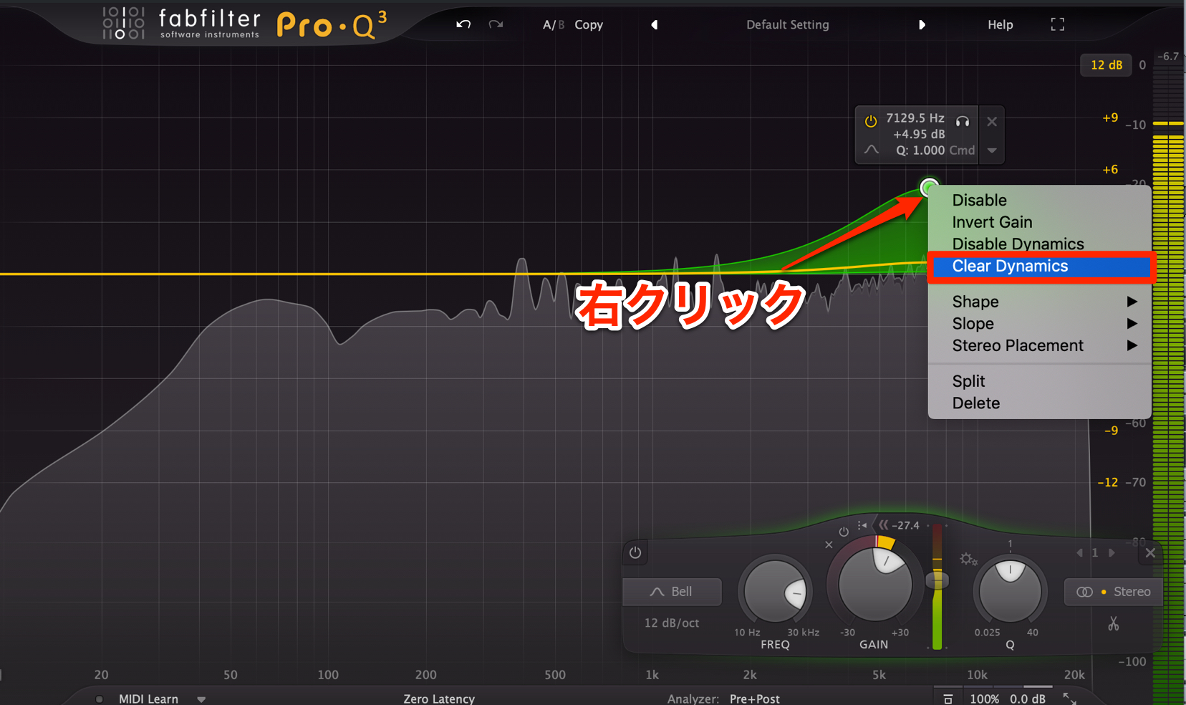Open the floating band menu arrow
Image resolution: width=1186 pixels, height=705 pixels.
[992, 150]
